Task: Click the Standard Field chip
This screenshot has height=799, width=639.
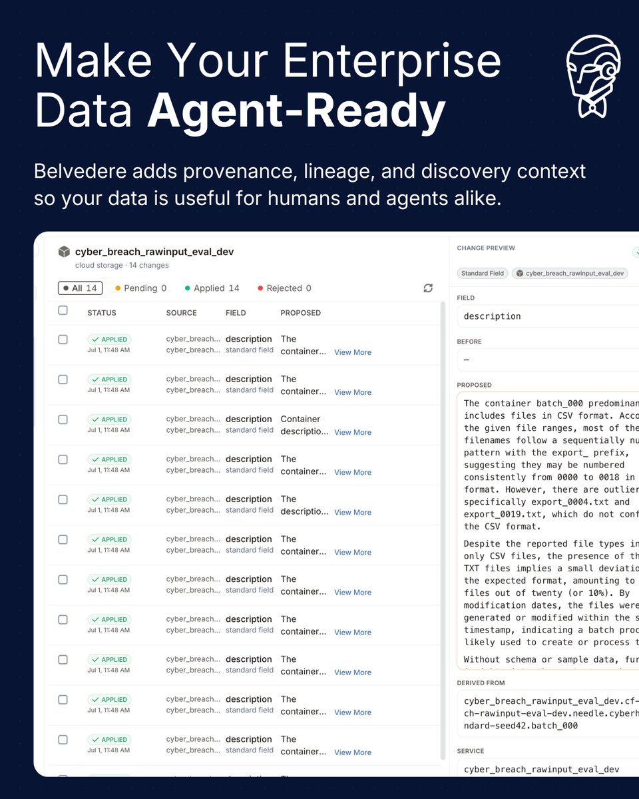Action: (483, 273)
